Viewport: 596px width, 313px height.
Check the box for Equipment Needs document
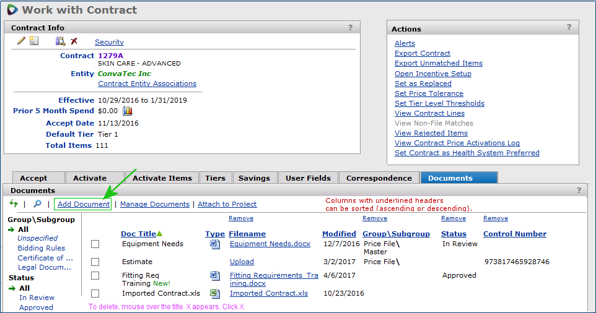coord(95,244)
